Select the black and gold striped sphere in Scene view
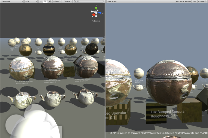Viewport: 208px width, 138px height. tap(49, 49)
